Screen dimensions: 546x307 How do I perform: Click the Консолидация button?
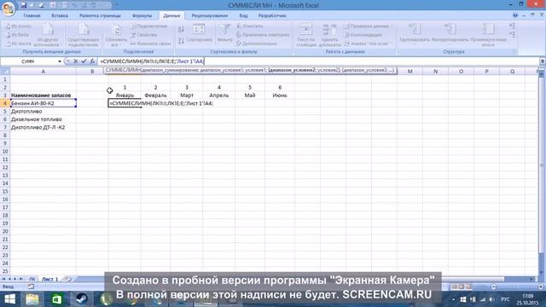pyautogui.click(x=363, y=35)
